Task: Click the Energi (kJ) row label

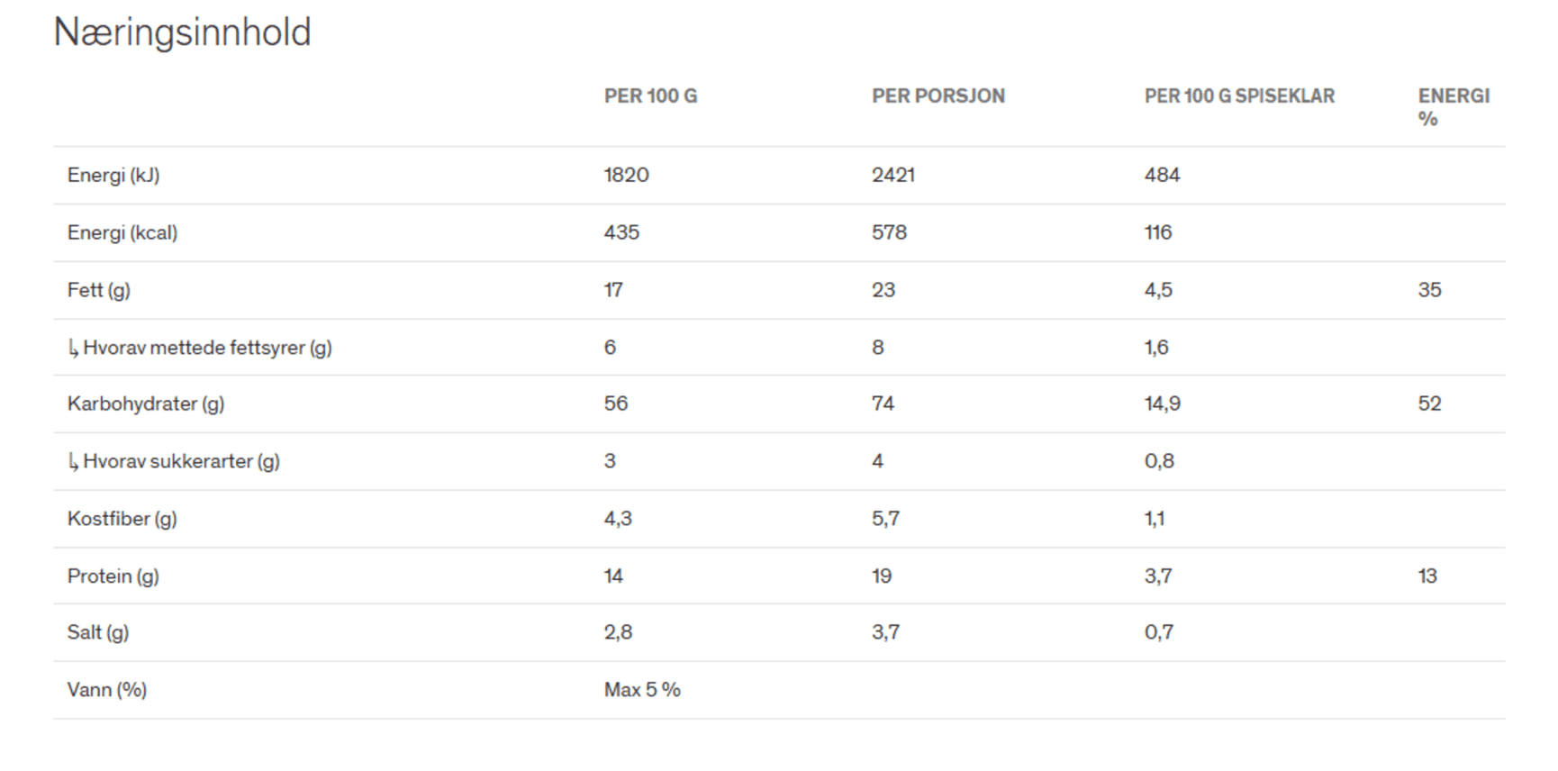Action: coord(113,175)
